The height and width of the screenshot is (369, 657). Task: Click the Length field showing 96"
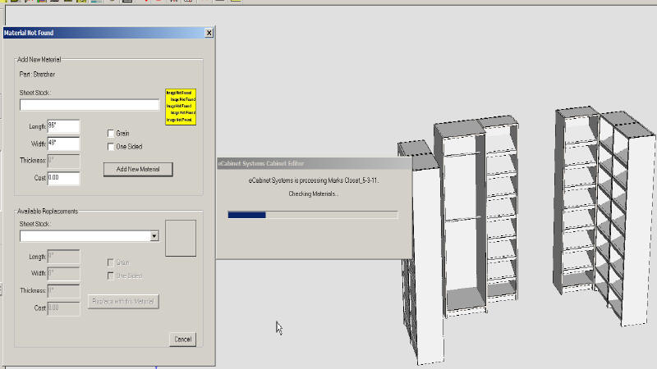click(63, 126)
